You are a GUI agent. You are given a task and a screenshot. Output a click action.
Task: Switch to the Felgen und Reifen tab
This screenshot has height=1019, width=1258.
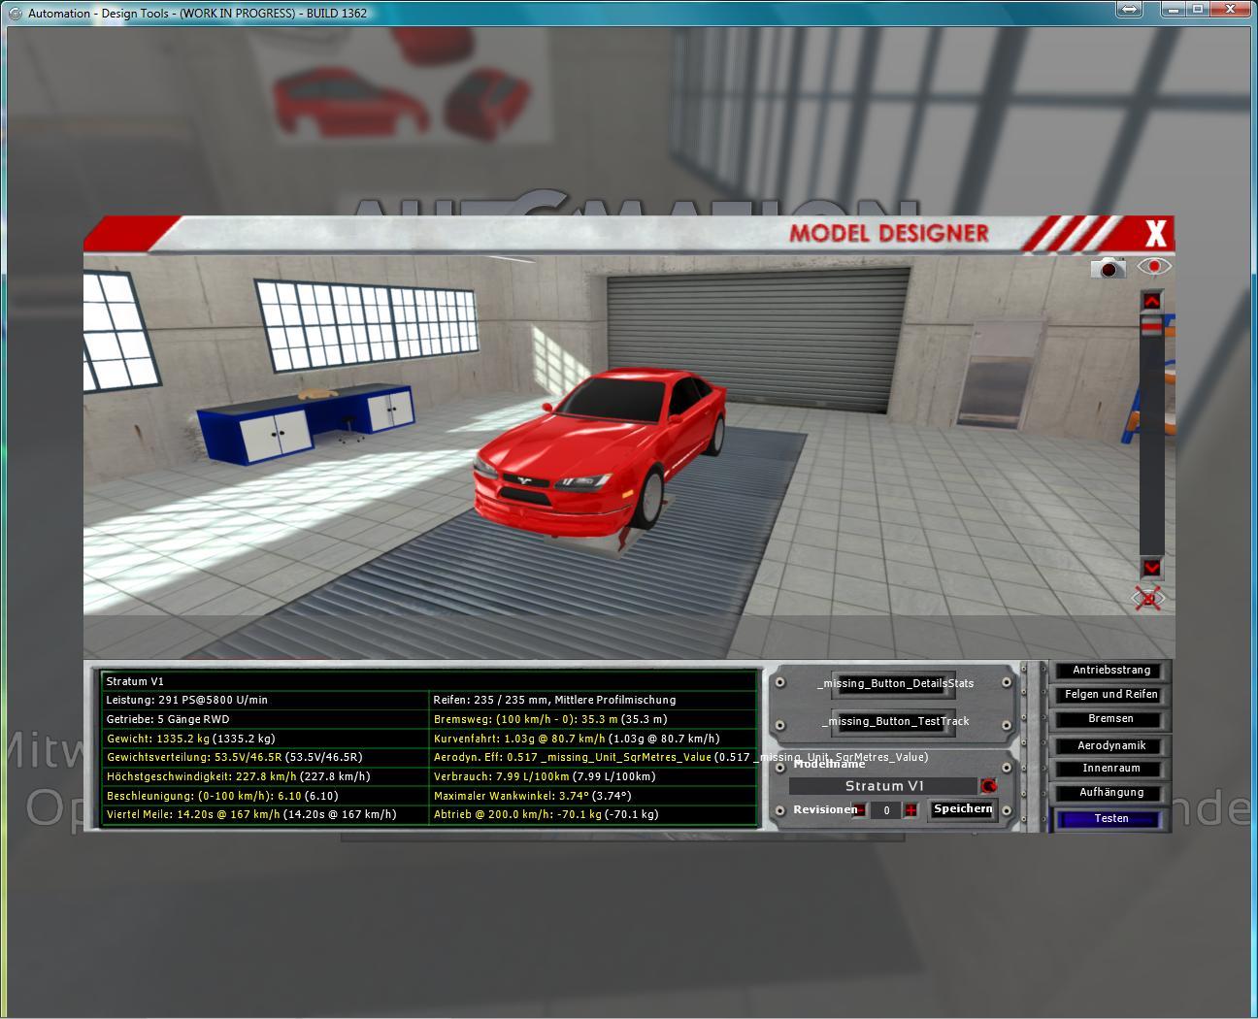1110,695
